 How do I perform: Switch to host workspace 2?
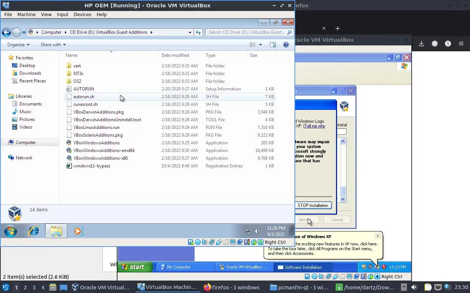(x=25, y=287)
